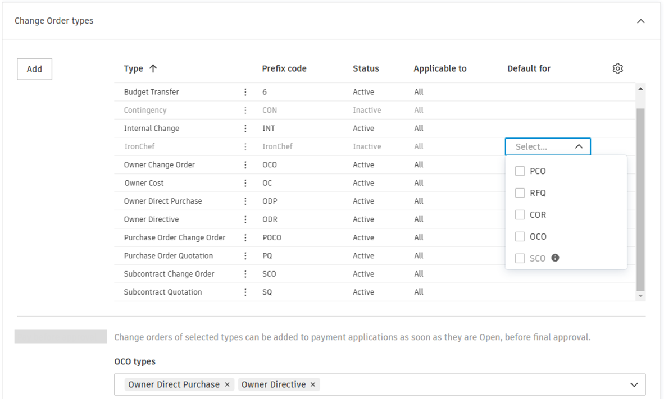Open Internal Change row more menu
Image resolution: width=664 pixels, height=399 pixels.
pos(245,129)
